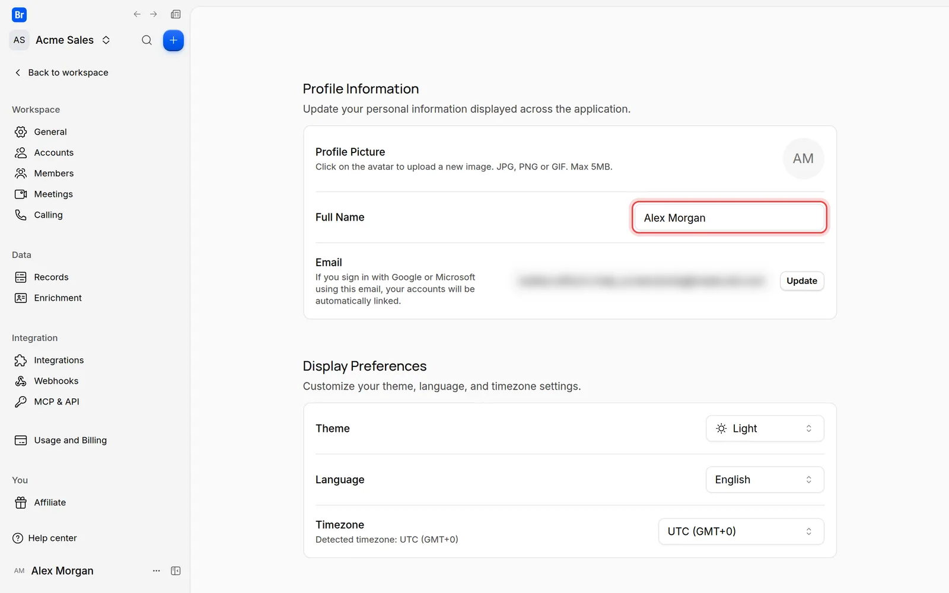Click the AS workspace avatar
The height and width of the screenshot is (593, 949).
(20, 40)
